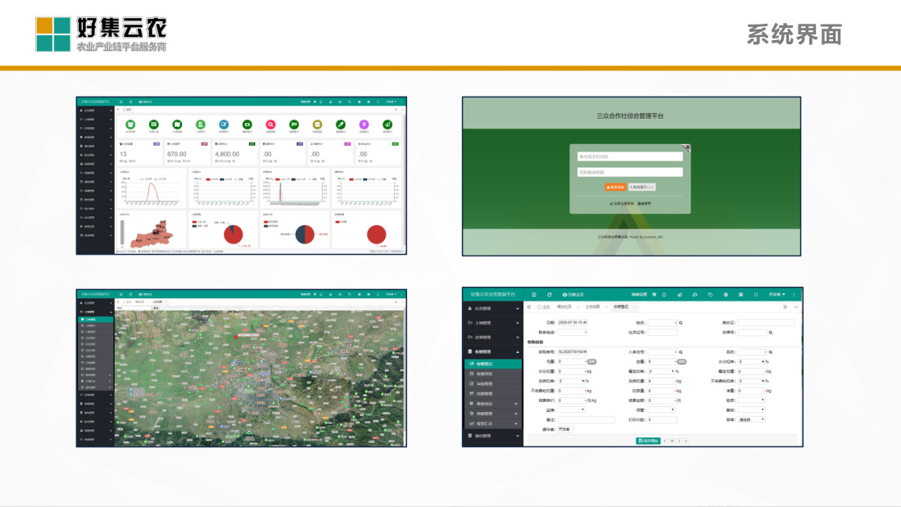Click the link below the divider in login box
This screenshot has height=507, width=901.
coord(630,203)
